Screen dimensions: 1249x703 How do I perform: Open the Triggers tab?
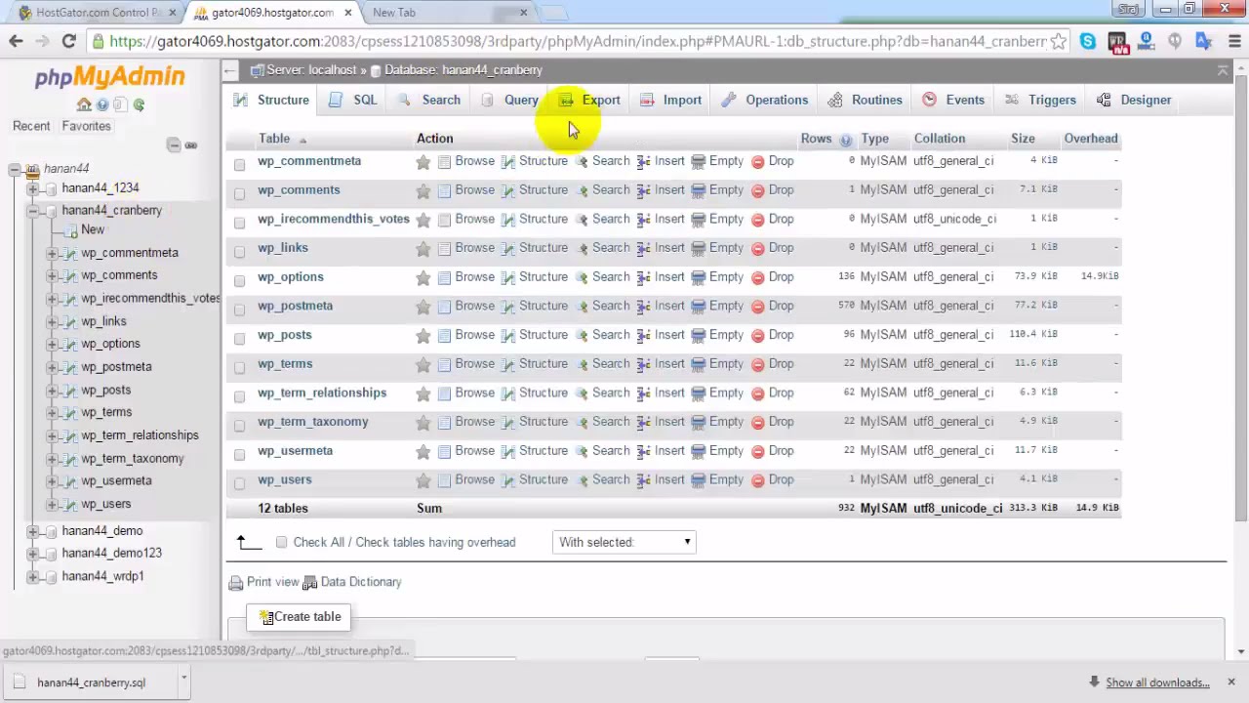click(1040, 100)
